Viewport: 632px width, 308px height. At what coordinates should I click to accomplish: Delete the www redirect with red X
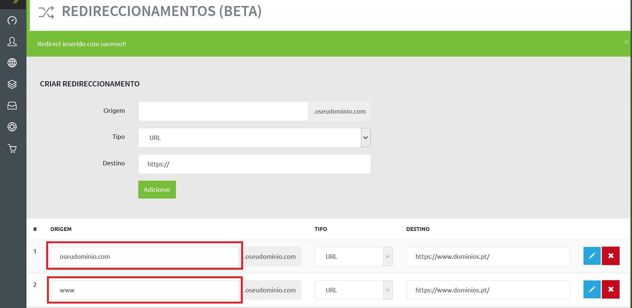pyautogui.click(x=610, y=289)
